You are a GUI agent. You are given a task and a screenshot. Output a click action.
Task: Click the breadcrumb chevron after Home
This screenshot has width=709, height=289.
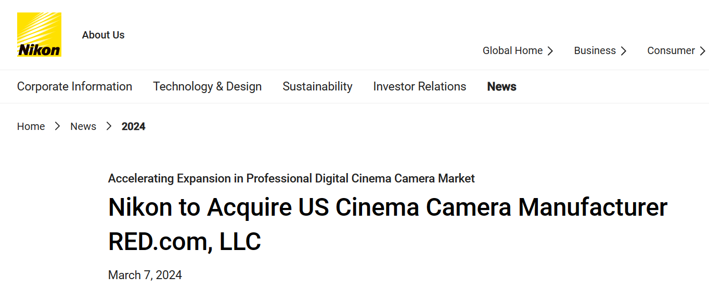(x=58, y=126)
